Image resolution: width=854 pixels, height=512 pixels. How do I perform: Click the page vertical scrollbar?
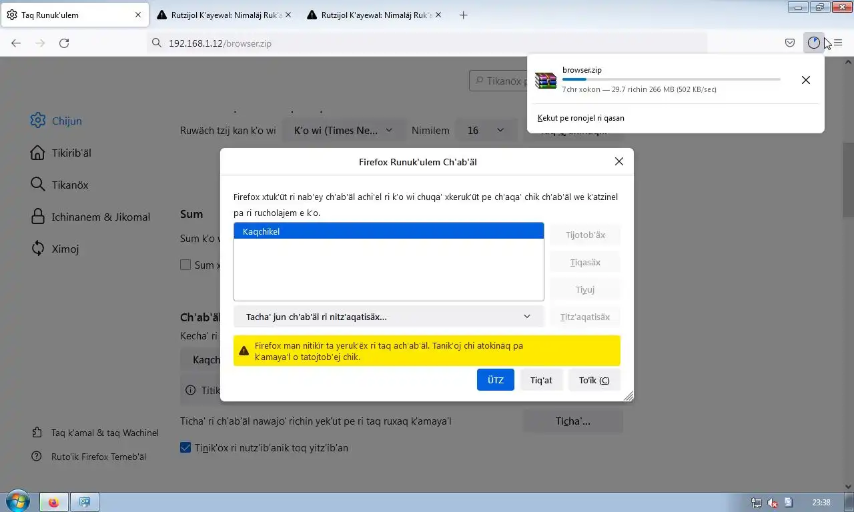click(x=848, y=180)
